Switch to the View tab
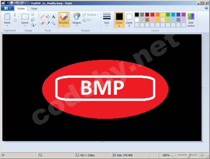The image size is (210, 159). click(x=34, y=9)
